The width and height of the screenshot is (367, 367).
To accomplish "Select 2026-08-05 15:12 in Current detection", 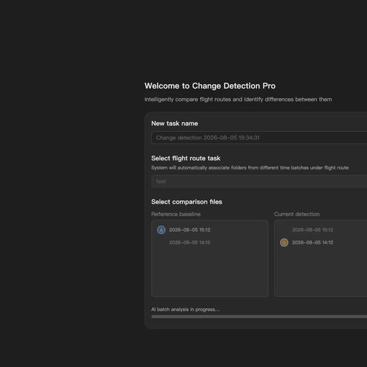I will pos(312,230).
